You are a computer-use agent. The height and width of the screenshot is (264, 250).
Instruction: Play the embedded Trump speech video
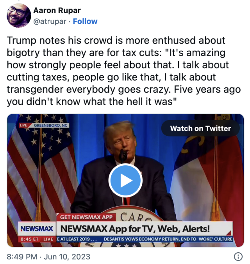coord(125,180)
